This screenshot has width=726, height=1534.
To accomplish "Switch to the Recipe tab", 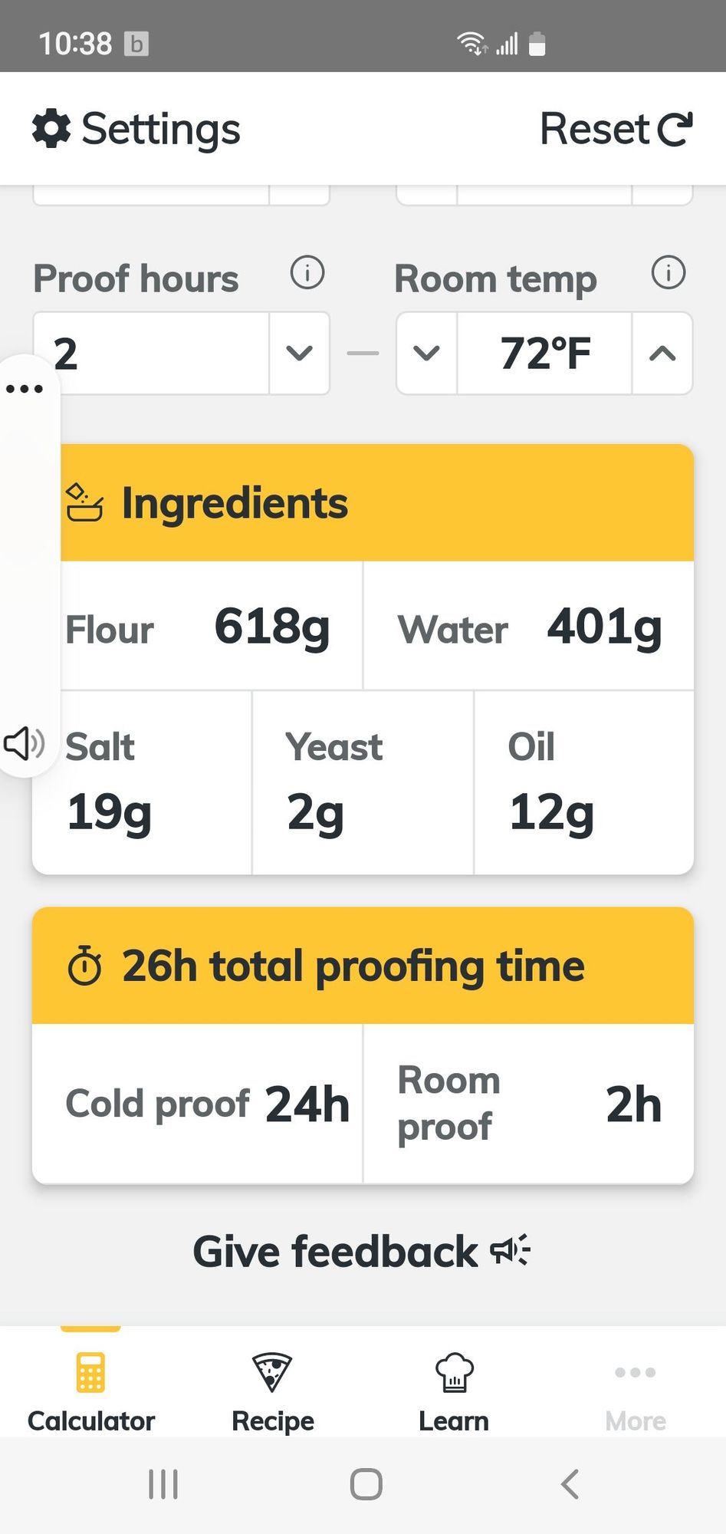I will 273,1392.
